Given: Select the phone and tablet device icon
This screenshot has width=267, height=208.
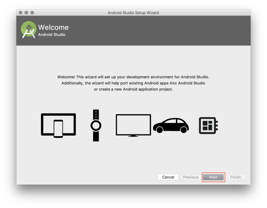Looking at the screenshot, I should tap(58, 125).
